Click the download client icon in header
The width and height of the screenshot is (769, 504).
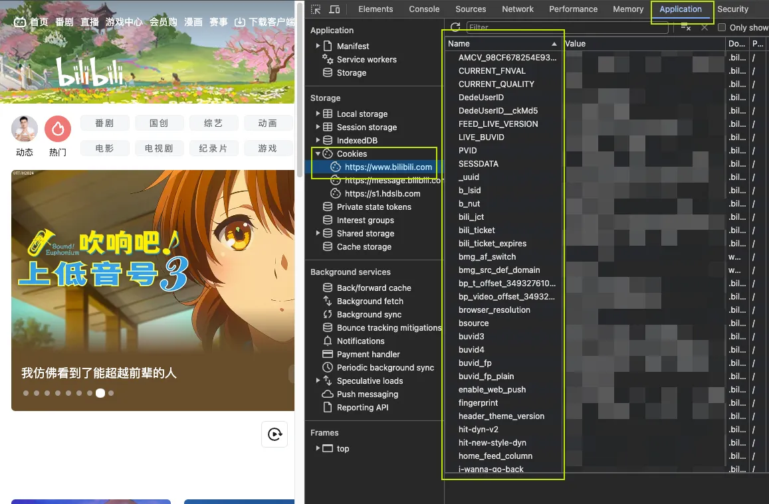[x=239, y=22]
